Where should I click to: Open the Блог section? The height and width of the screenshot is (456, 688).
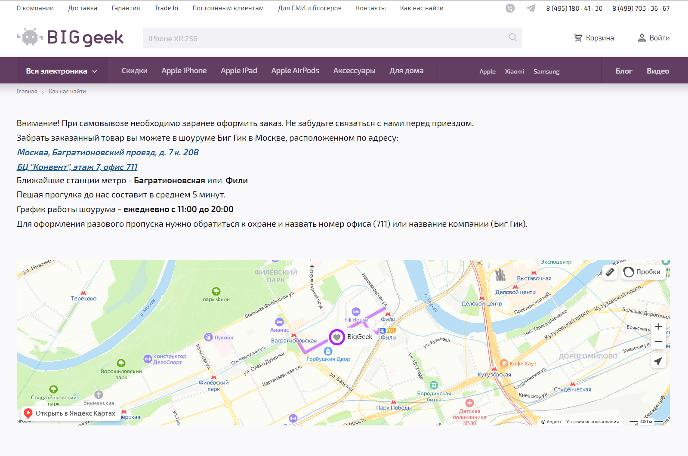tap(624, 71)
